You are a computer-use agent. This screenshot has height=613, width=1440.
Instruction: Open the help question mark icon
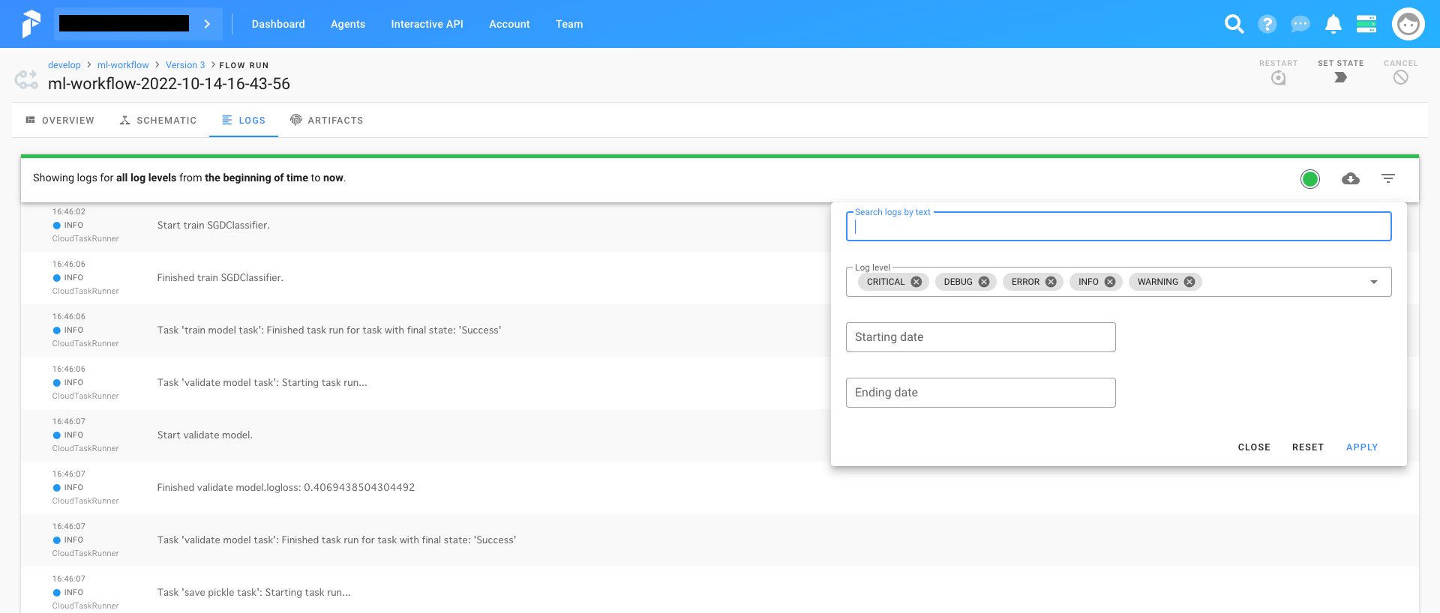pyautogui.click(x=1267, y=24)
